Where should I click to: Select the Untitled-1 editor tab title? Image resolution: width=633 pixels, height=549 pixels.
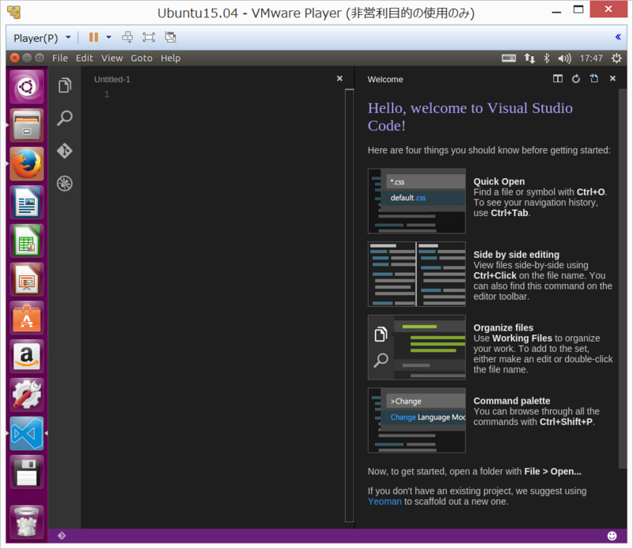(112, 79)
